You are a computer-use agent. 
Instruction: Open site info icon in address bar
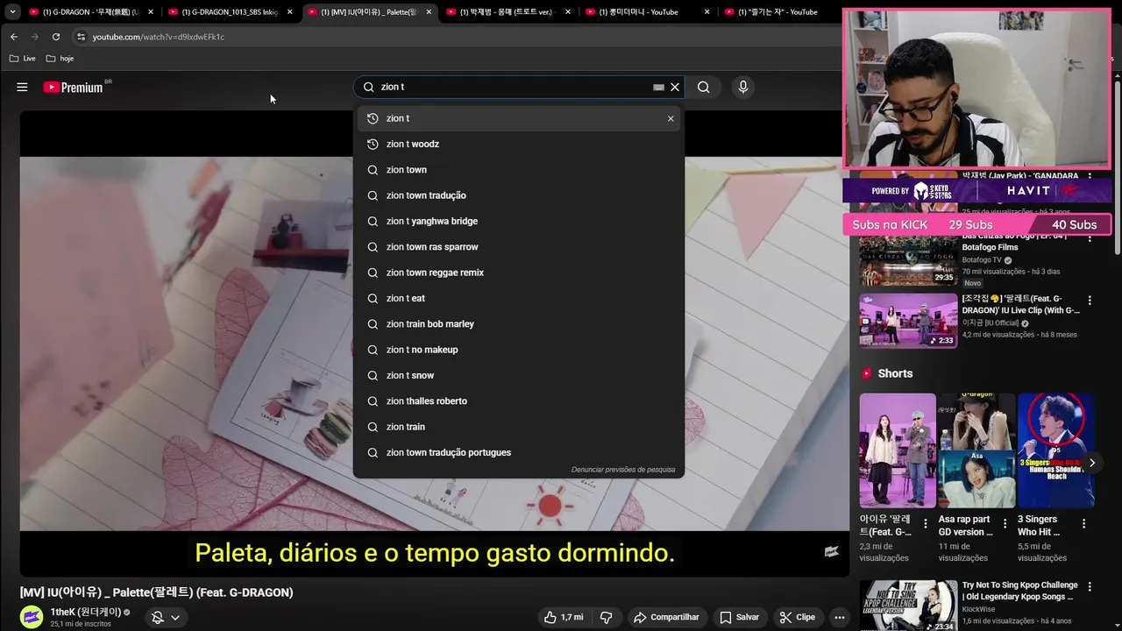tap(81, 37)
